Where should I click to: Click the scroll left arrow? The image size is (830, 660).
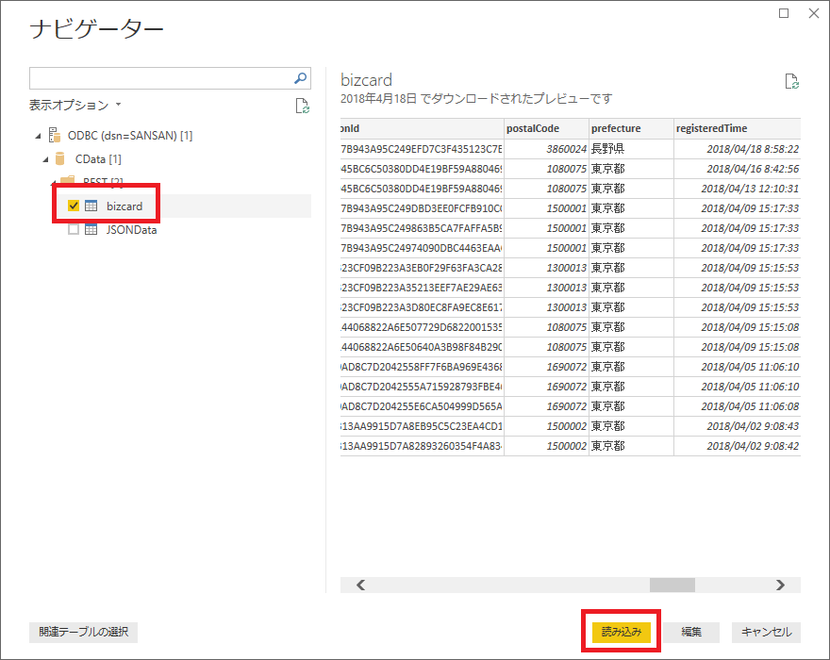click(x=361, y=585)
